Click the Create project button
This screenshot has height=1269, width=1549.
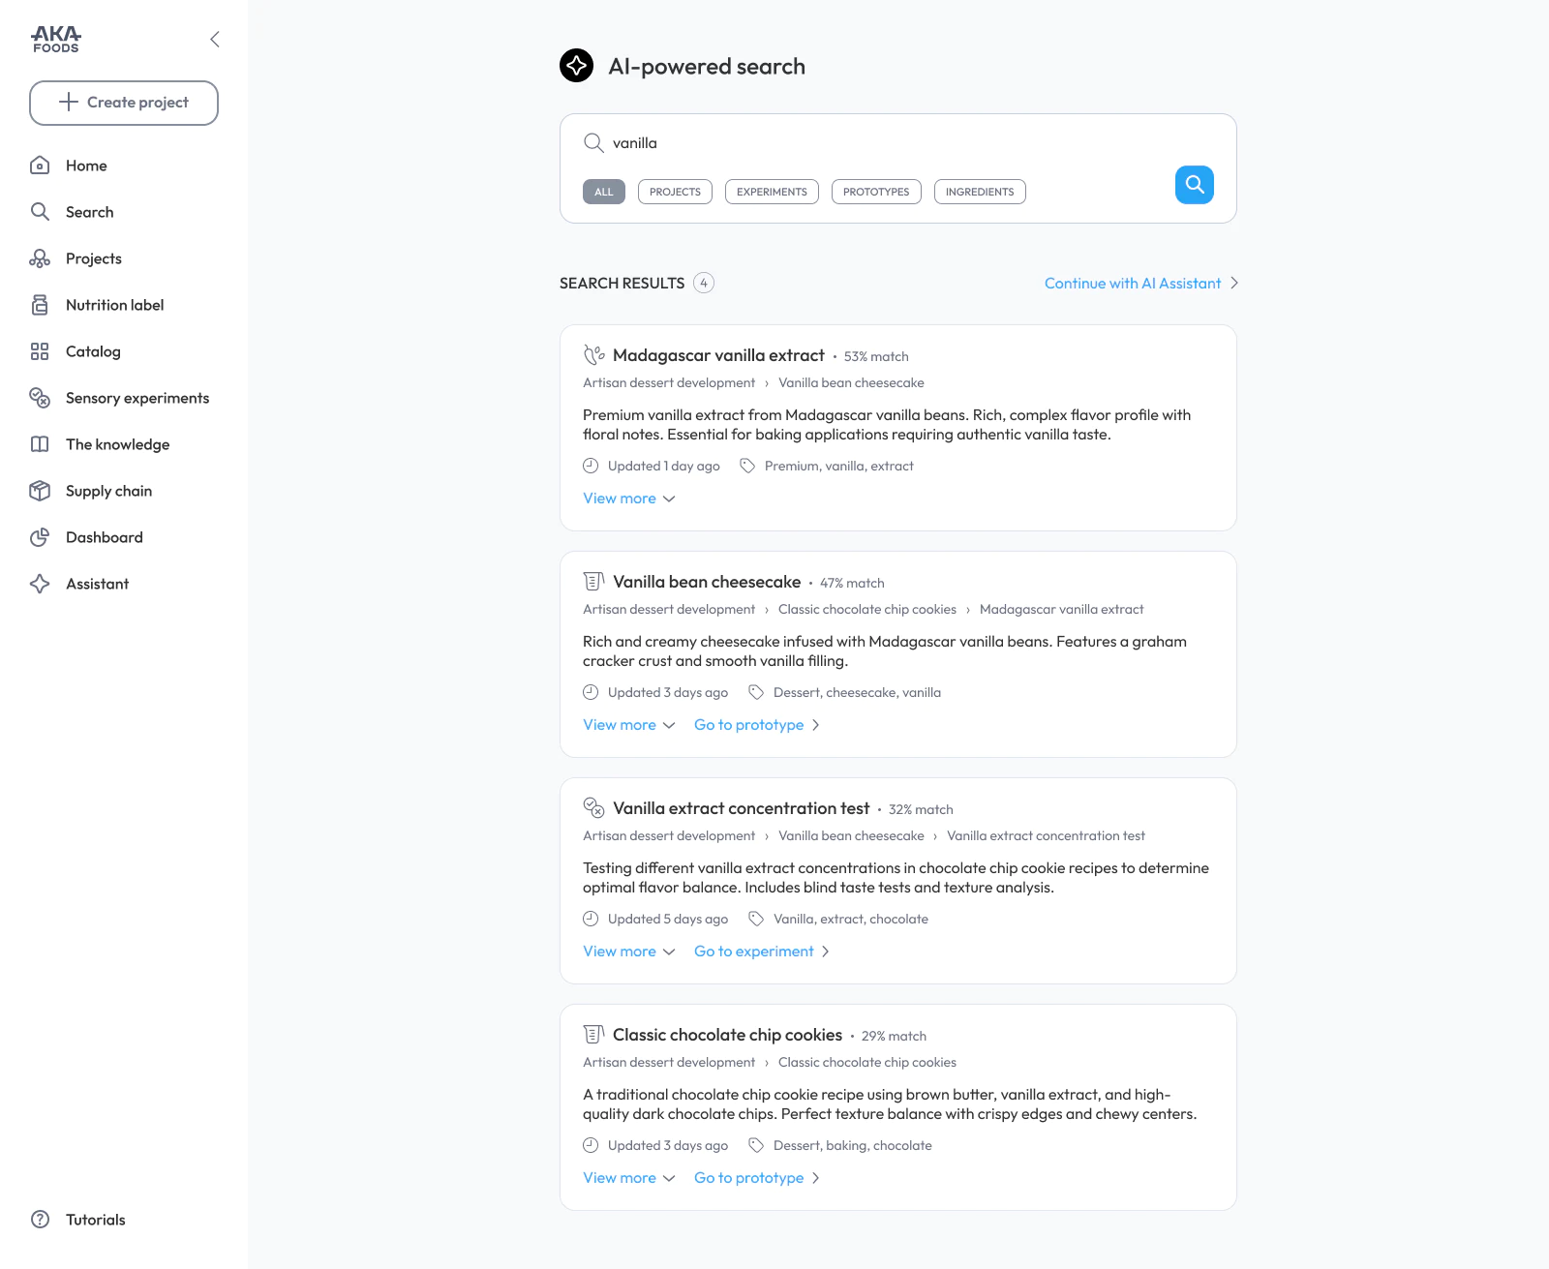124,103
